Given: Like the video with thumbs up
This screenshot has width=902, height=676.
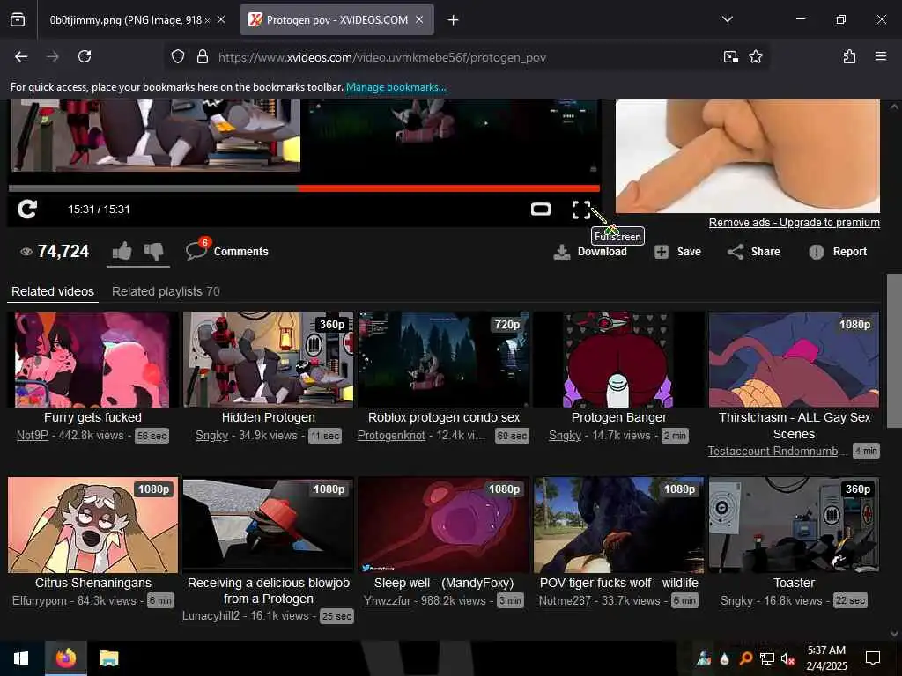Looking at the screenshot, I should click(122, 251).
